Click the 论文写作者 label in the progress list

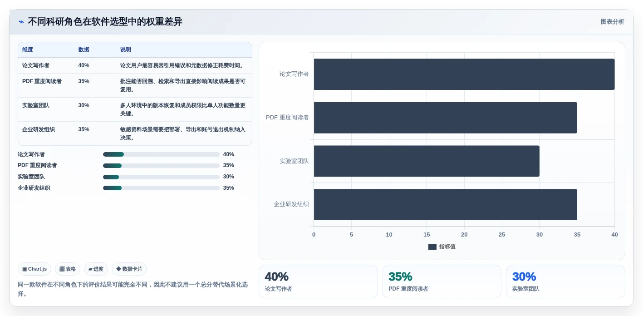(x=31, y=154)
